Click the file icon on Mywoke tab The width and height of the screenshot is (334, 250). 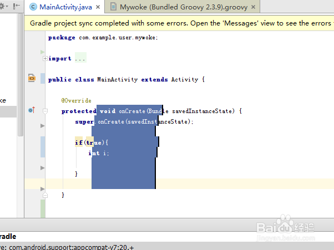coord(113,7)
